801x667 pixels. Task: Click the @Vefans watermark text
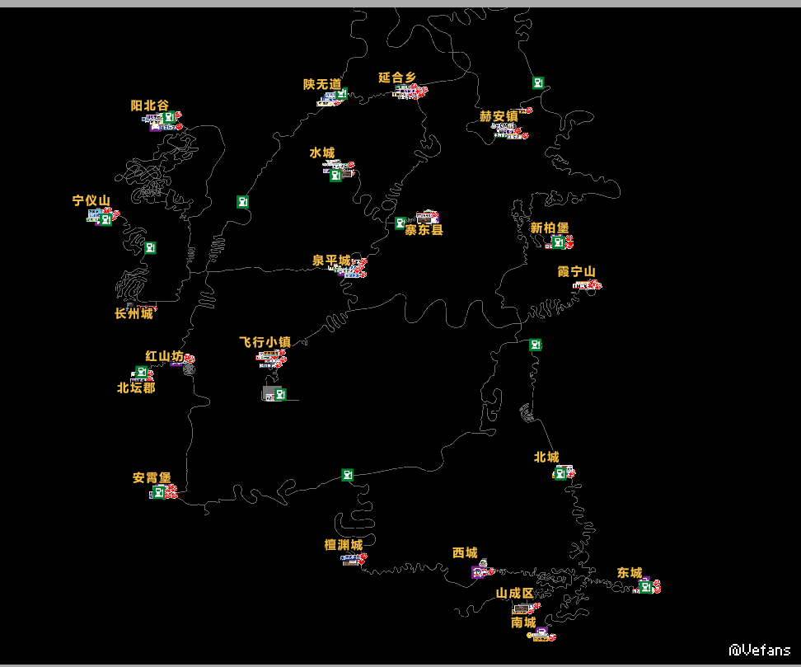click(759, 650)
